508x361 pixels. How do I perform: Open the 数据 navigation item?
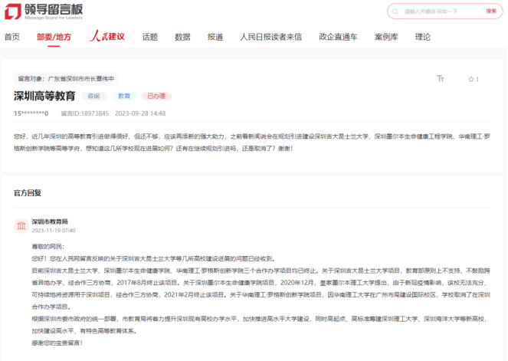coord(182,37)
